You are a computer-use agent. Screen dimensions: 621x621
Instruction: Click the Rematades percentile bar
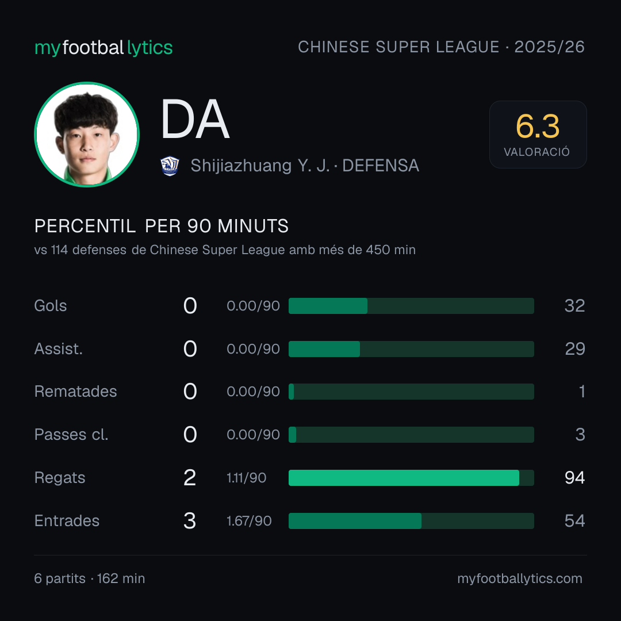point(411,392)
